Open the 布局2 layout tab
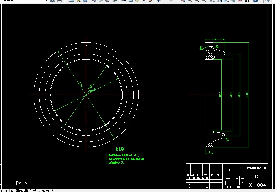 point(46,191)
